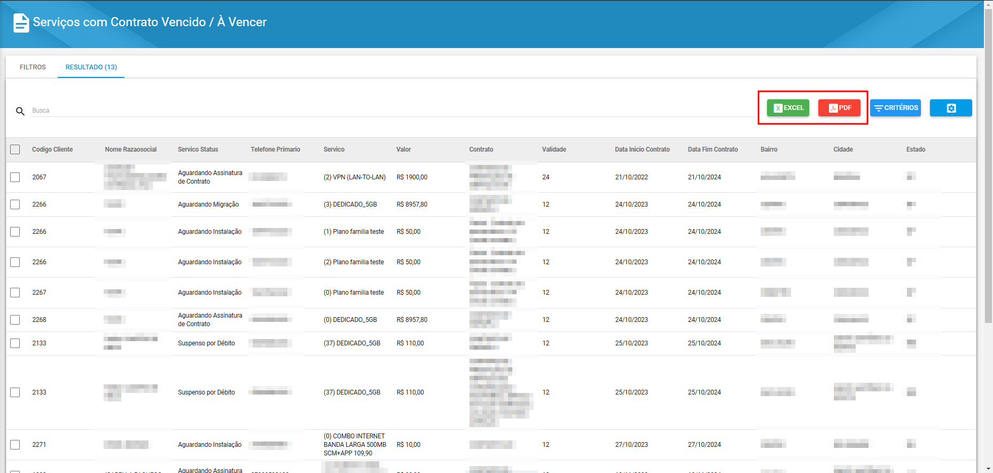Sort by Cidade column header

[x=843, y=149]
